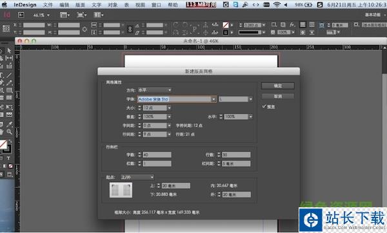Open the 编辑 Edit menu
Viewport: 387px width, 233px height.
(x=64, y=5)
